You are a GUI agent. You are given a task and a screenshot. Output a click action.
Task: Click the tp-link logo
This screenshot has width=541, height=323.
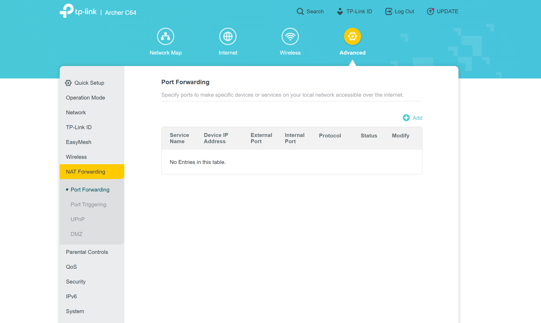pyautogui.click(x=78, y=11)
